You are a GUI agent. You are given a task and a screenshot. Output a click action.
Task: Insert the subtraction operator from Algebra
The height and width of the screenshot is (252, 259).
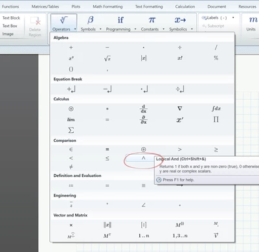click(107, 47)
